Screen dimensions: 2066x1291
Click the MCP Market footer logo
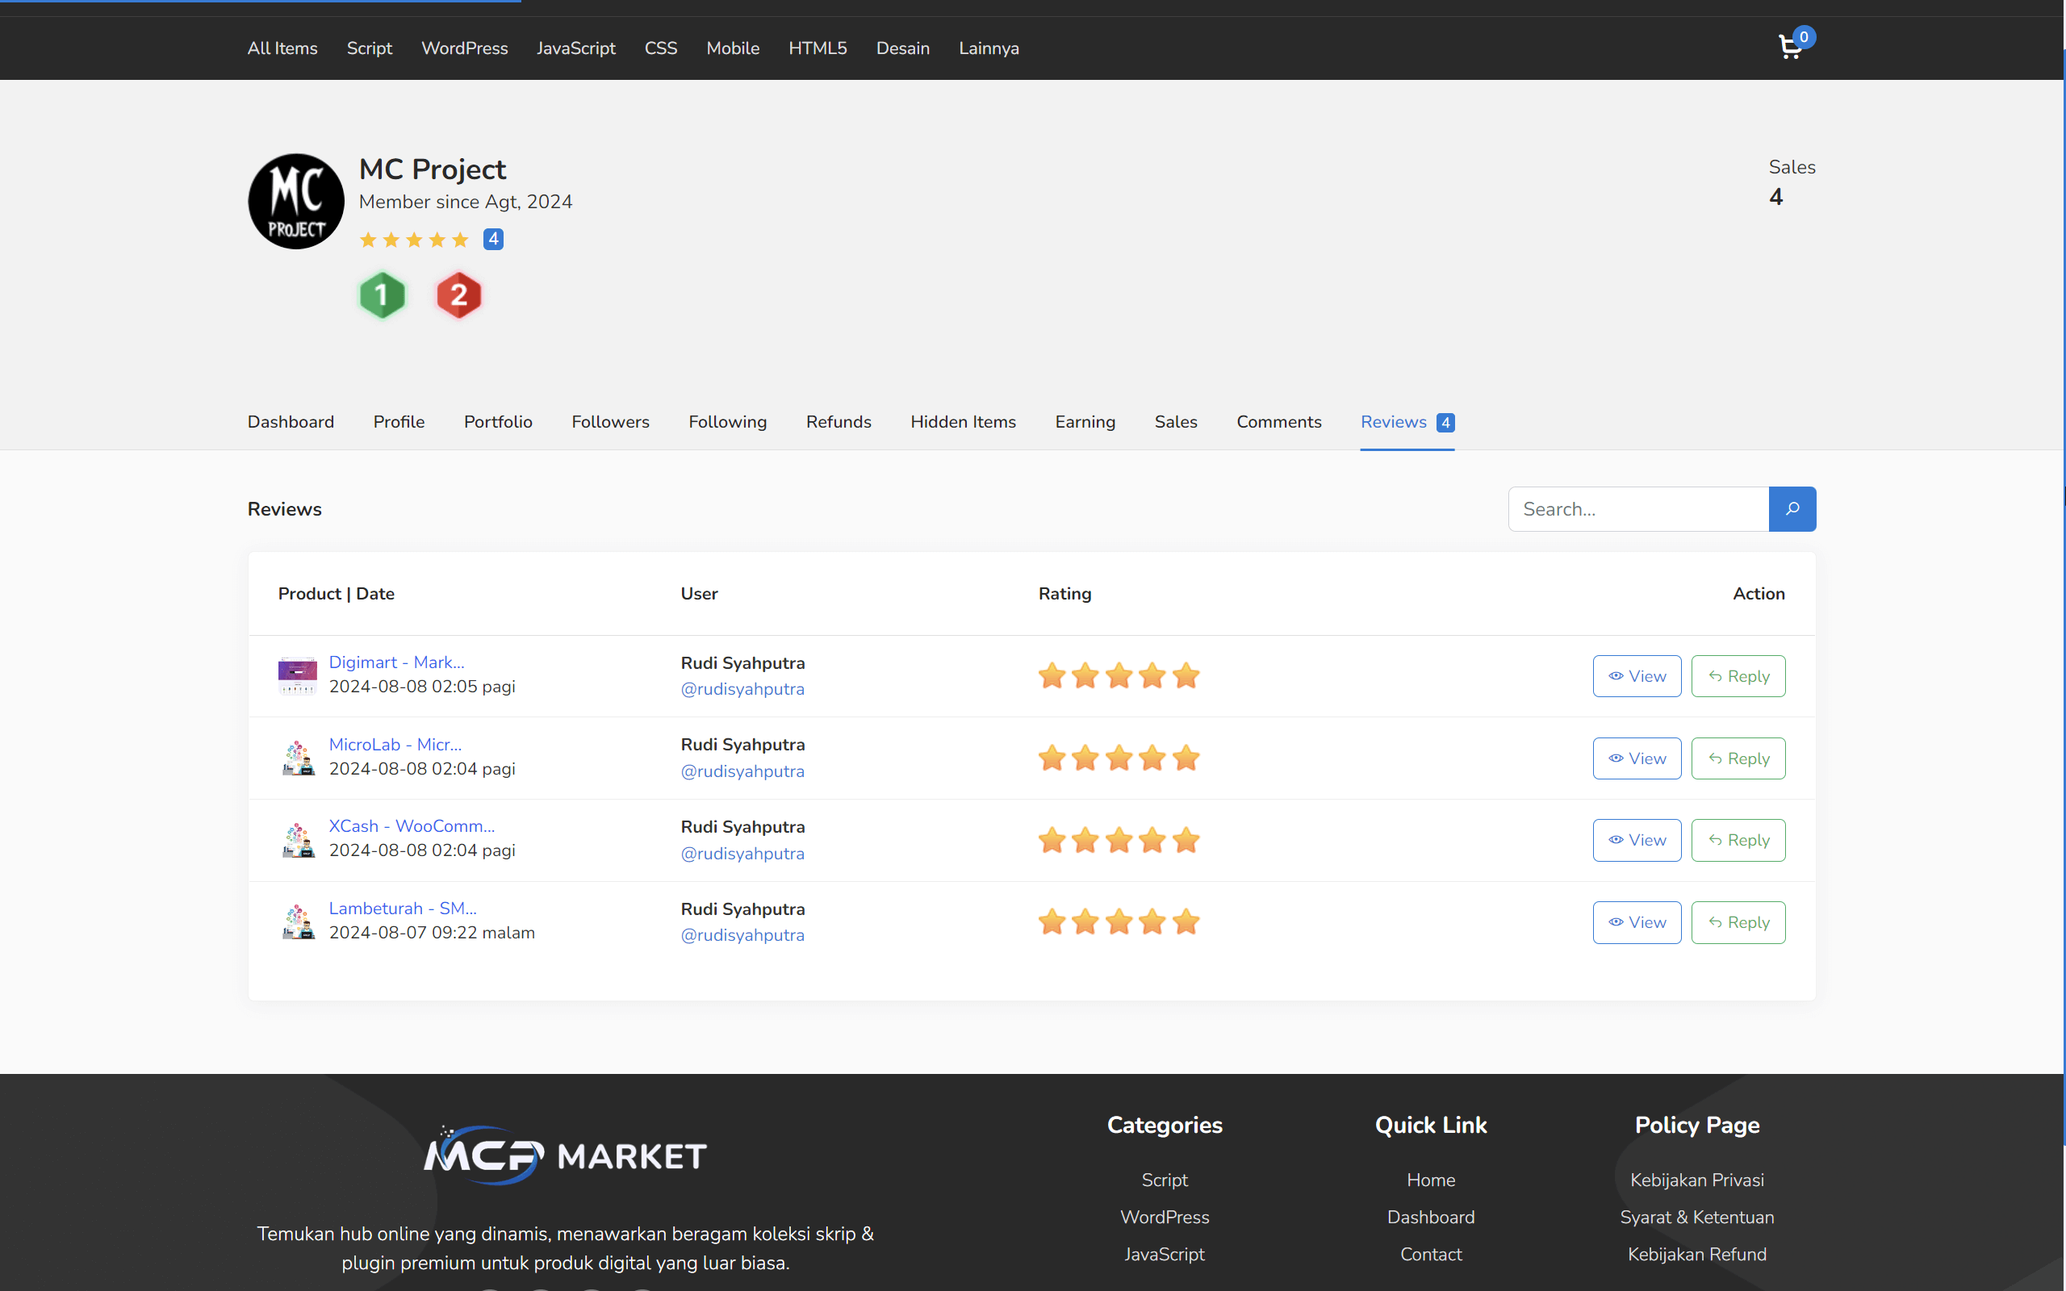[565, 1155]
